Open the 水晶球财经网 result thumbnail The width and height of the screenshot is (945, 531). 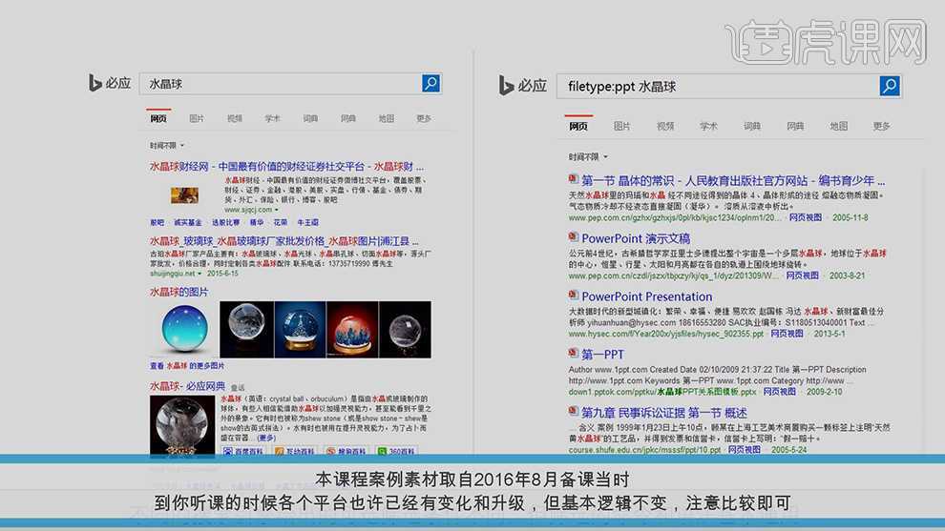pyautogui.click(x=184, y=194)
